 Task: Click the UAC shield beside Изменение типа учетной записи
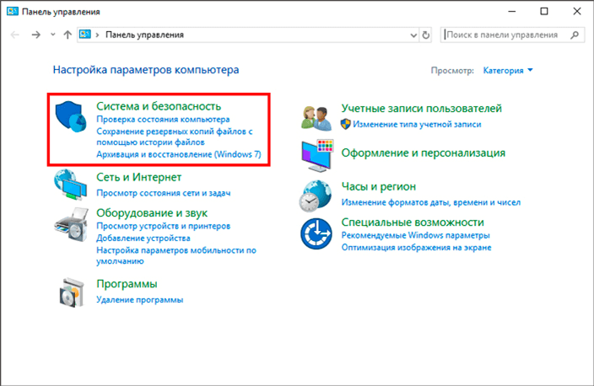point(345,124)
